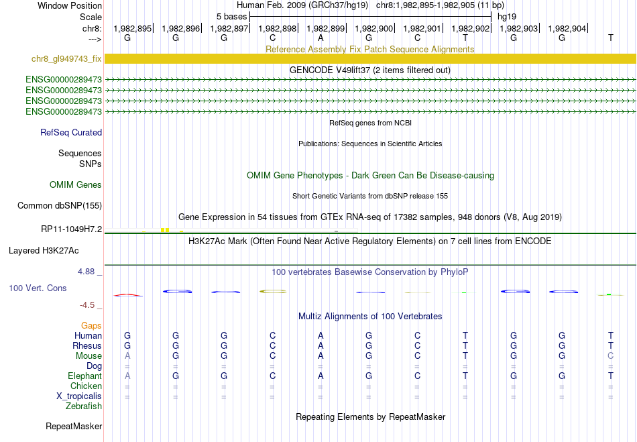Click the Sequences track label

tap(80, 153)
